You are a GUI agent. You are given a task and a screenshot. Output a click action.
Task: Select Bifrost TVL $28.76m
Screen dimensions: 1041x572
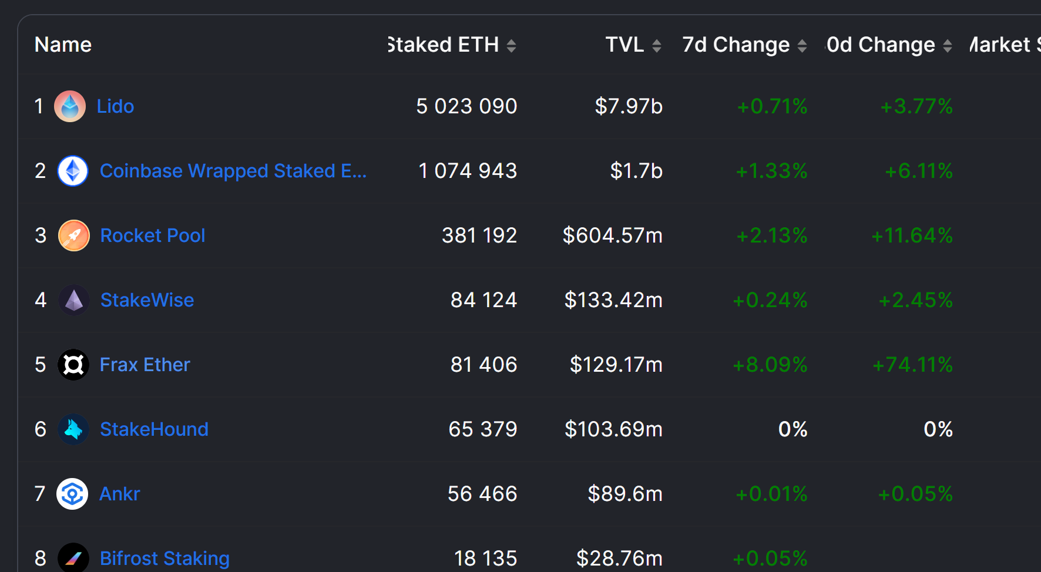pos(619,558)
